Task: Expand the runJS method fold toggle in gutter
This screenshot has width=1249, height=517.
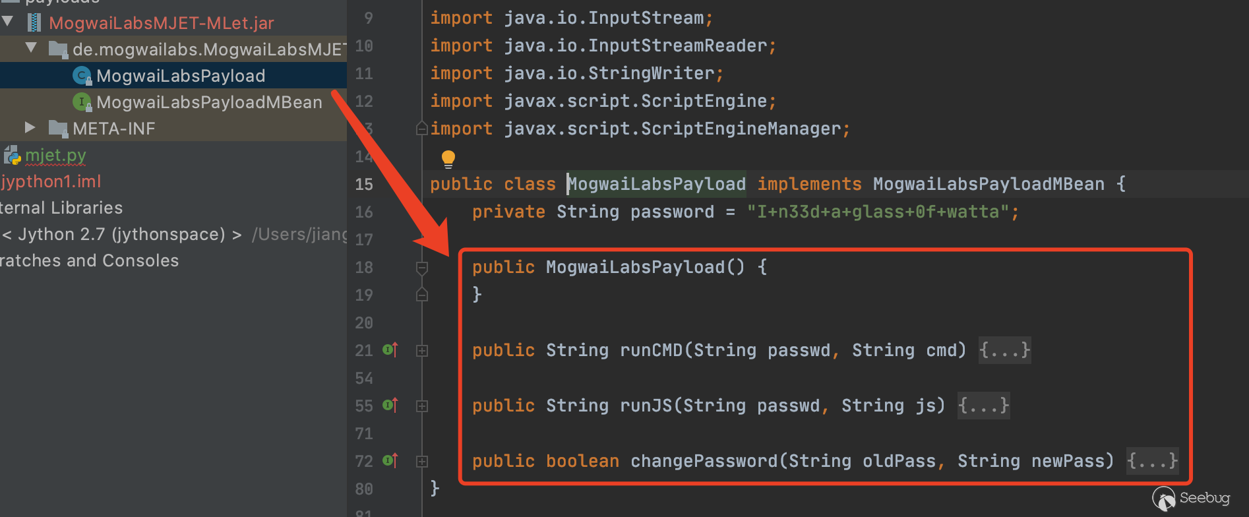Action: [422, 406]
